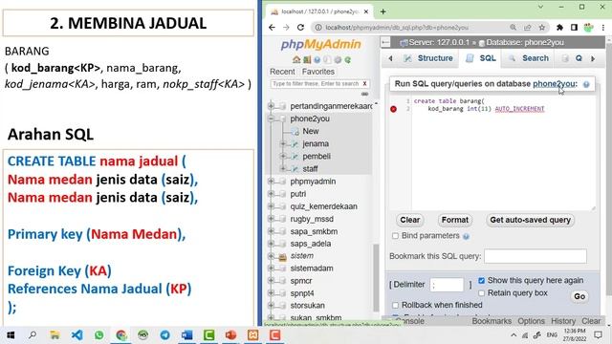Screen dimensions: 612x344
Task: Click browser forward arrow
Action: pos(286,28)
